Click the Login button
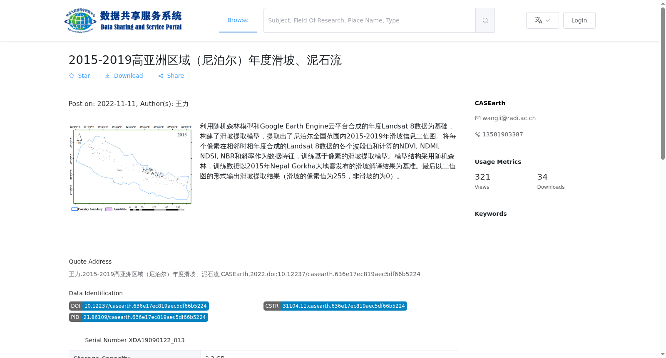Image resolution: width=666 pixels, height=358 pixels. (x=579, y=20)
